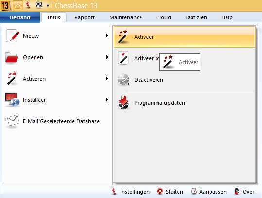Expand the Openen submenu arrow
Viewport: 262px width, 198px height.
[107, 57]
